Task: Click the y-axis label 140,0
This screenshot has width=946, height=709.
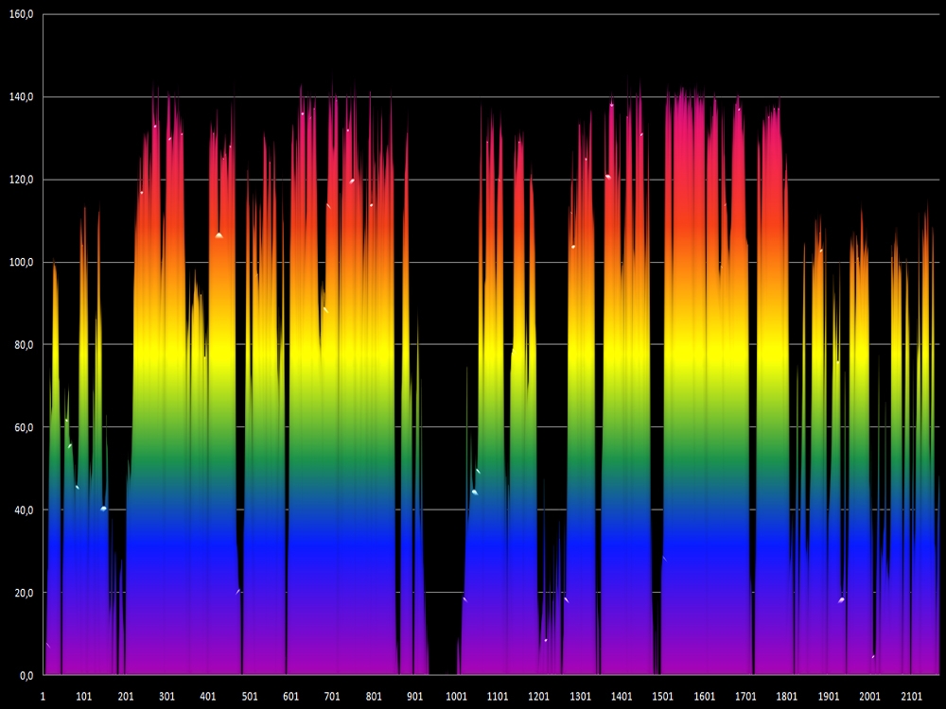Action: (22, 96)
